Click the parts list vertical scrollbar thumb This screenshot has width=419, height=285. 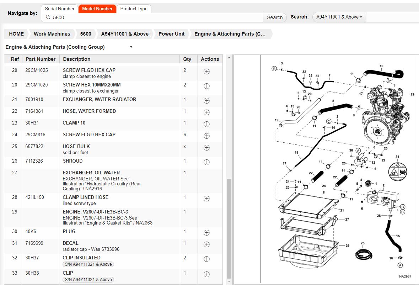(x=229, y=229)
